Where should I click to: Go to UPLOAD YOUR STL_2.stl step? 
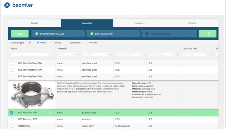(58, 34)
